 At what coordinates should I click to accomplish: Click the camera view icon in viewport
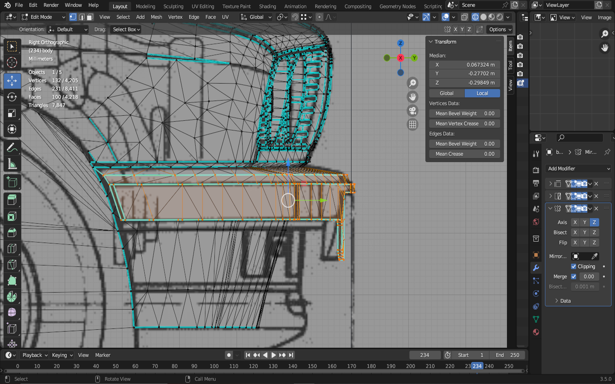click(x=413, y=111)
